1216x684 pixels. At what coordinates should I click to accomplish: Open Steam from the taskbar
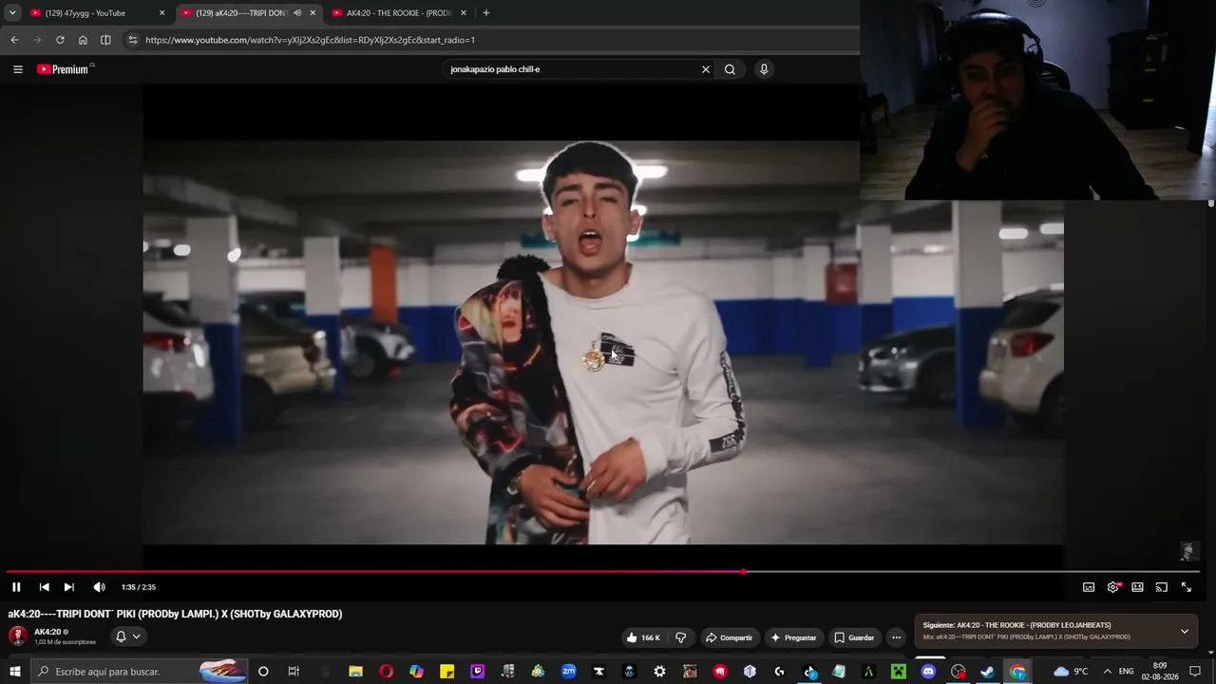(x=987, y=672)
